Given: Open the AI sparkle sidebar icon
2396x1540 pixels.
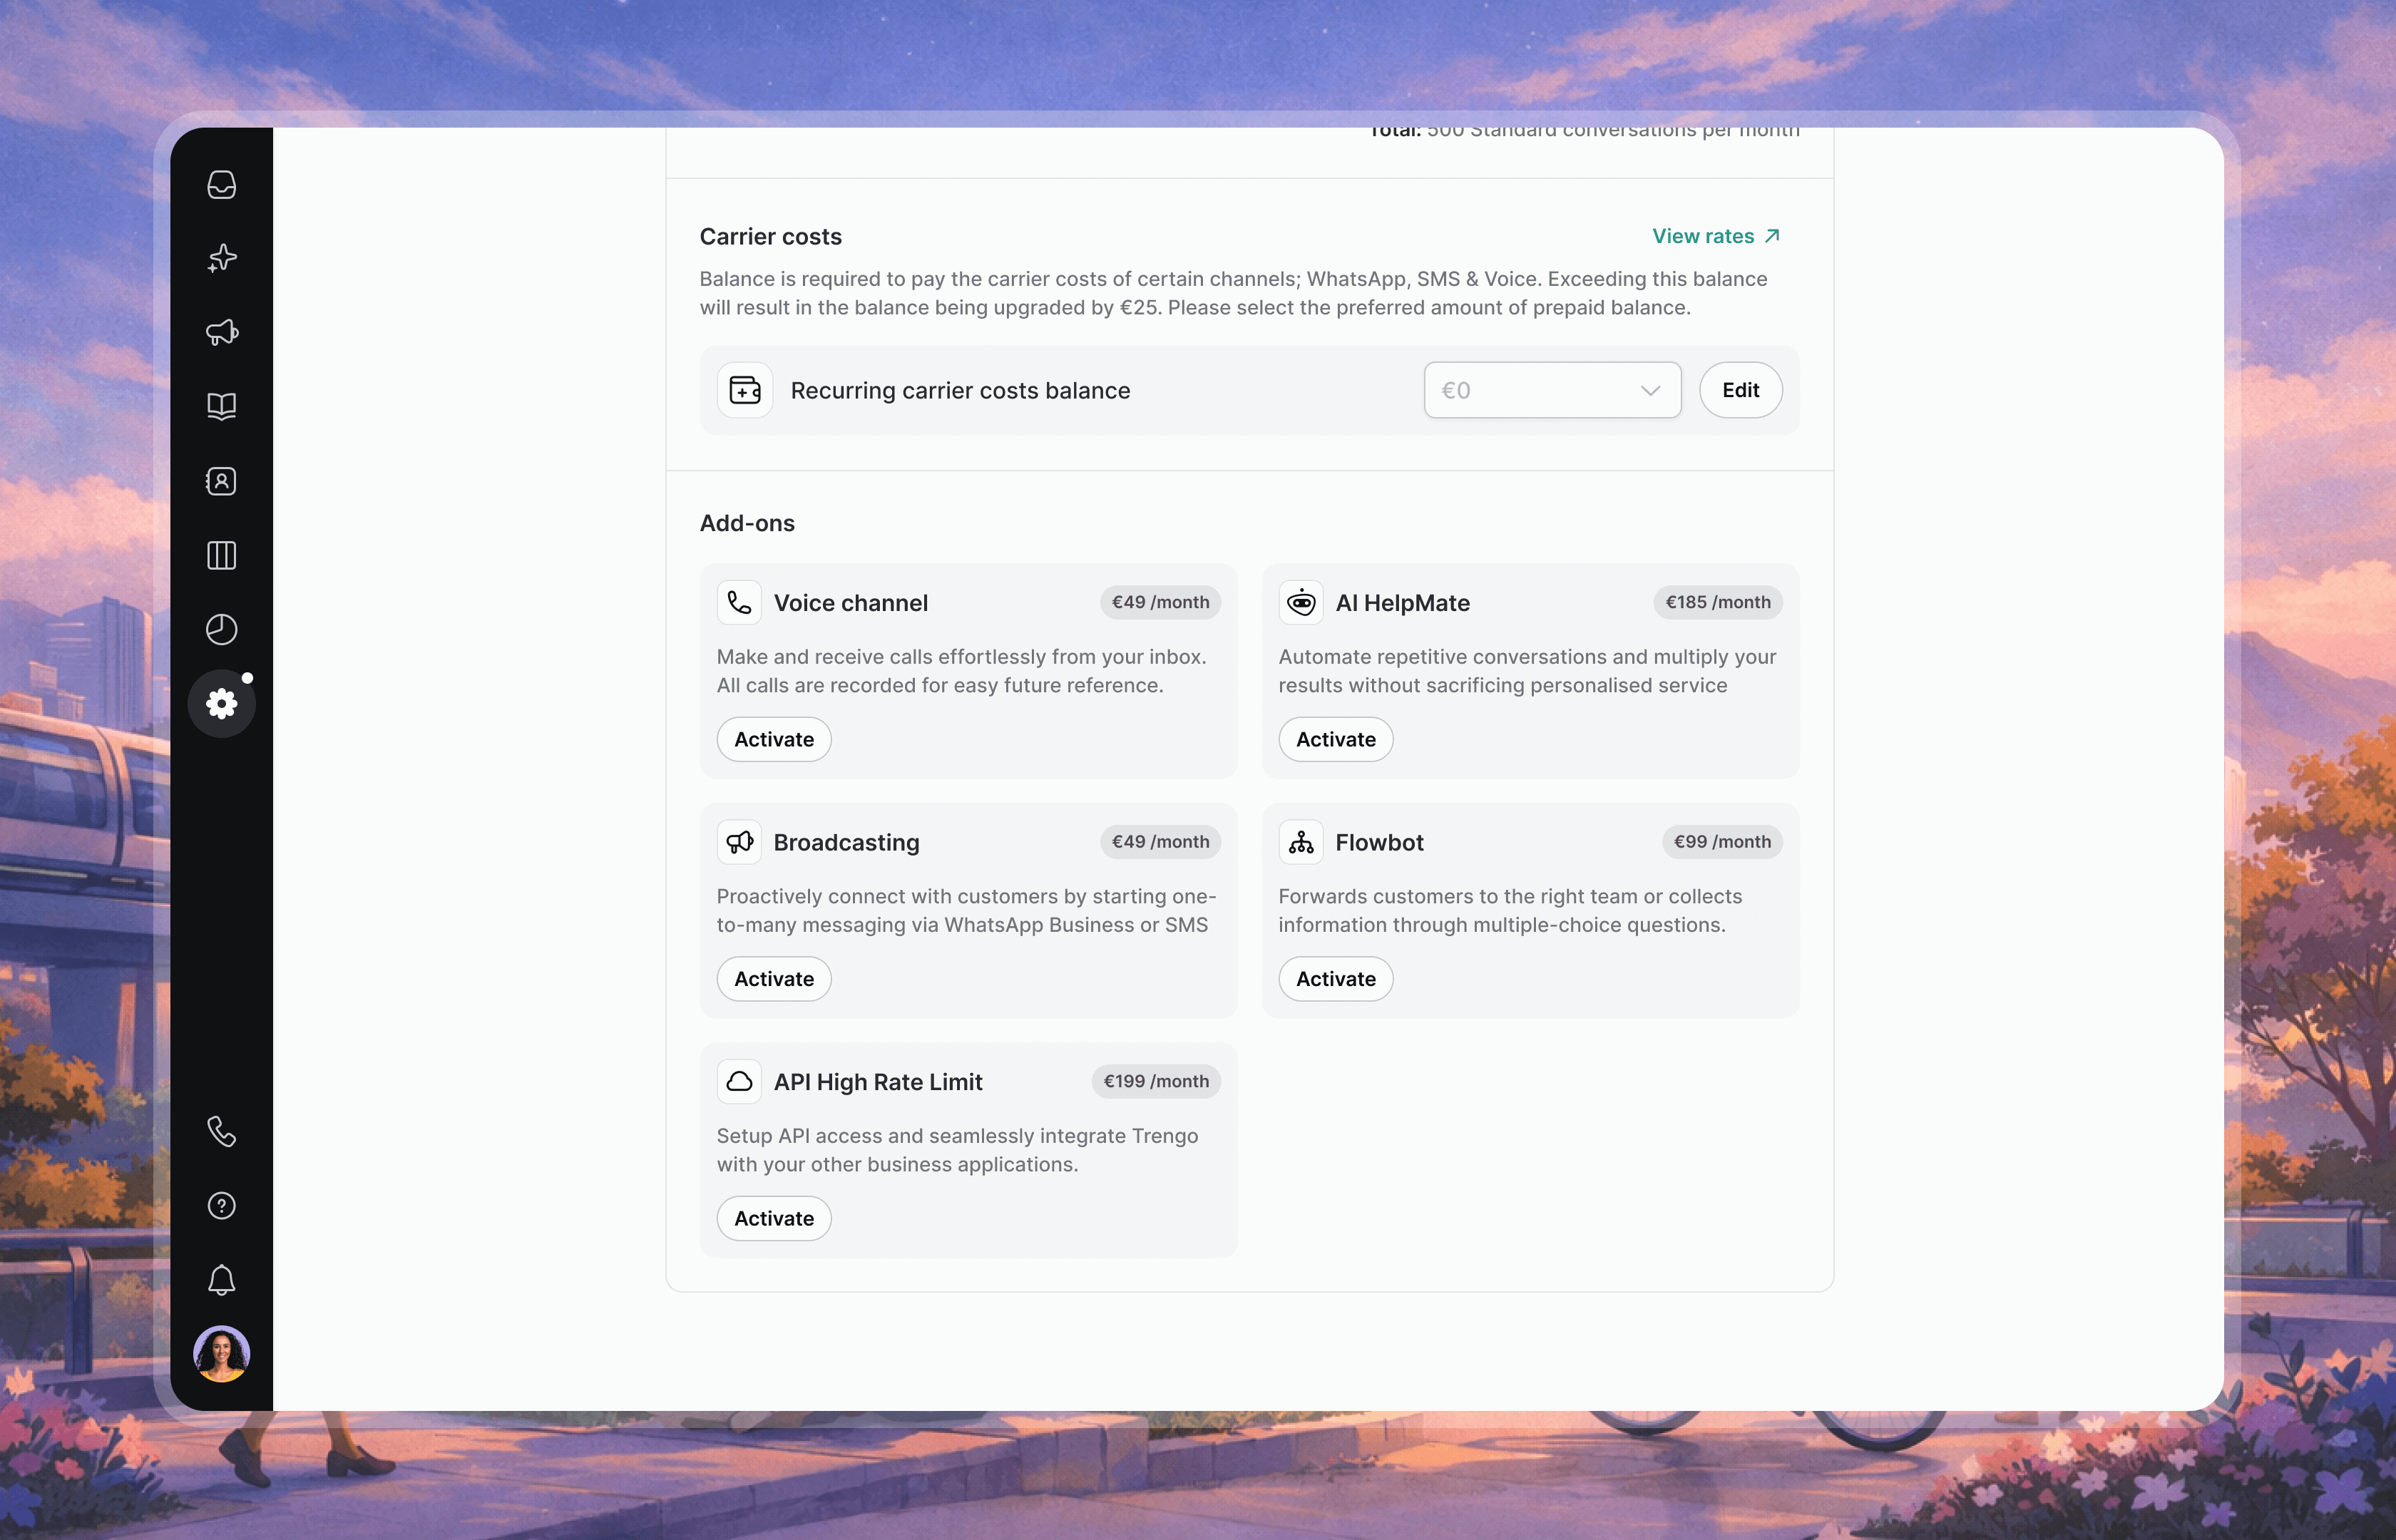Looking at the screenshot, I should [x=221, y=258].
